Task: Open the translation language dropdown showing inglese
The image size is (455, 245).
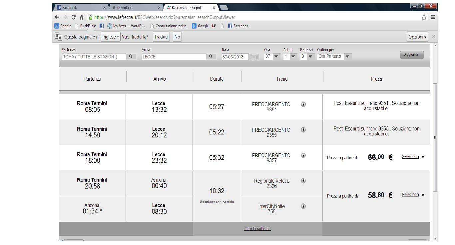Action: pyautogui.click(x=111, y=37)
